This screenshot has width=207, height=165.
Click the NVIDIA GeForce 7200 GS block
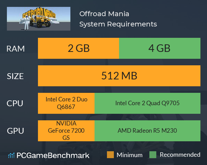tap(66, 131)
